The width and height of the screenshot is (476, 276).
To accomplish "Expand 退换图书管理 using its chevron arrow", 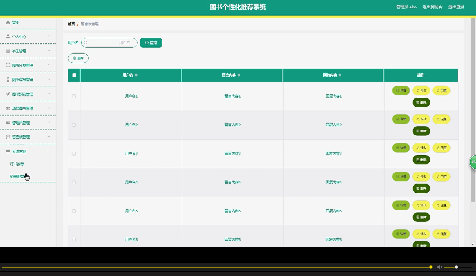I will pos(49,108).
